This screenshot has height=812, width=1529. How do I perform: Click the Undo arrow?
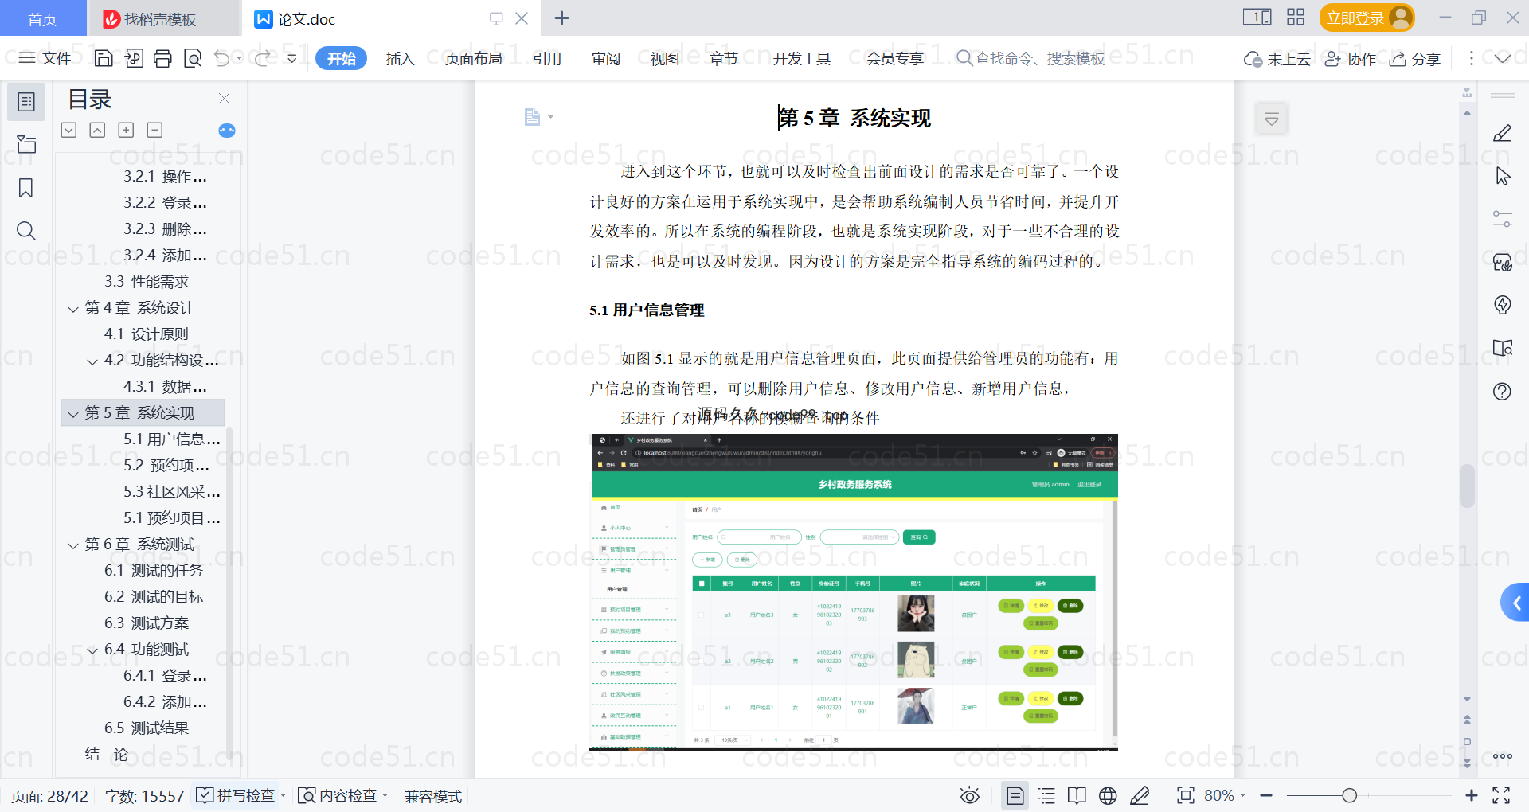click(222, 58)
